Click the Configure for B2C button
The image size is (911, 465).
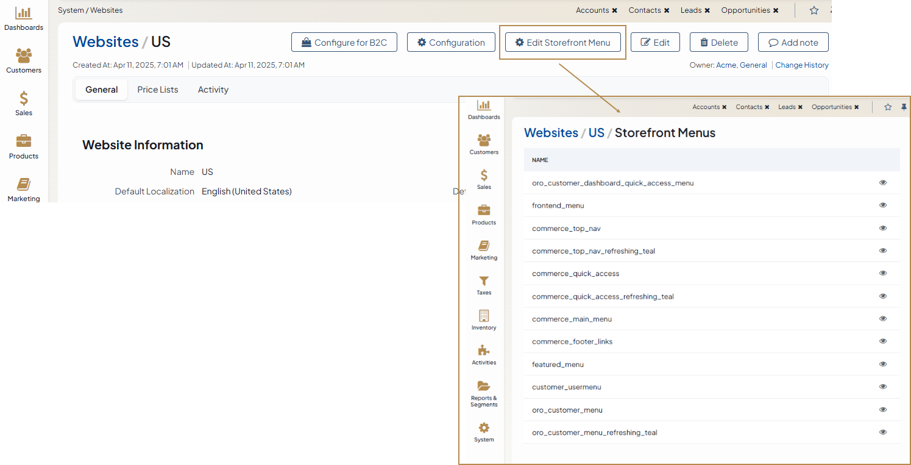point(344,43)
